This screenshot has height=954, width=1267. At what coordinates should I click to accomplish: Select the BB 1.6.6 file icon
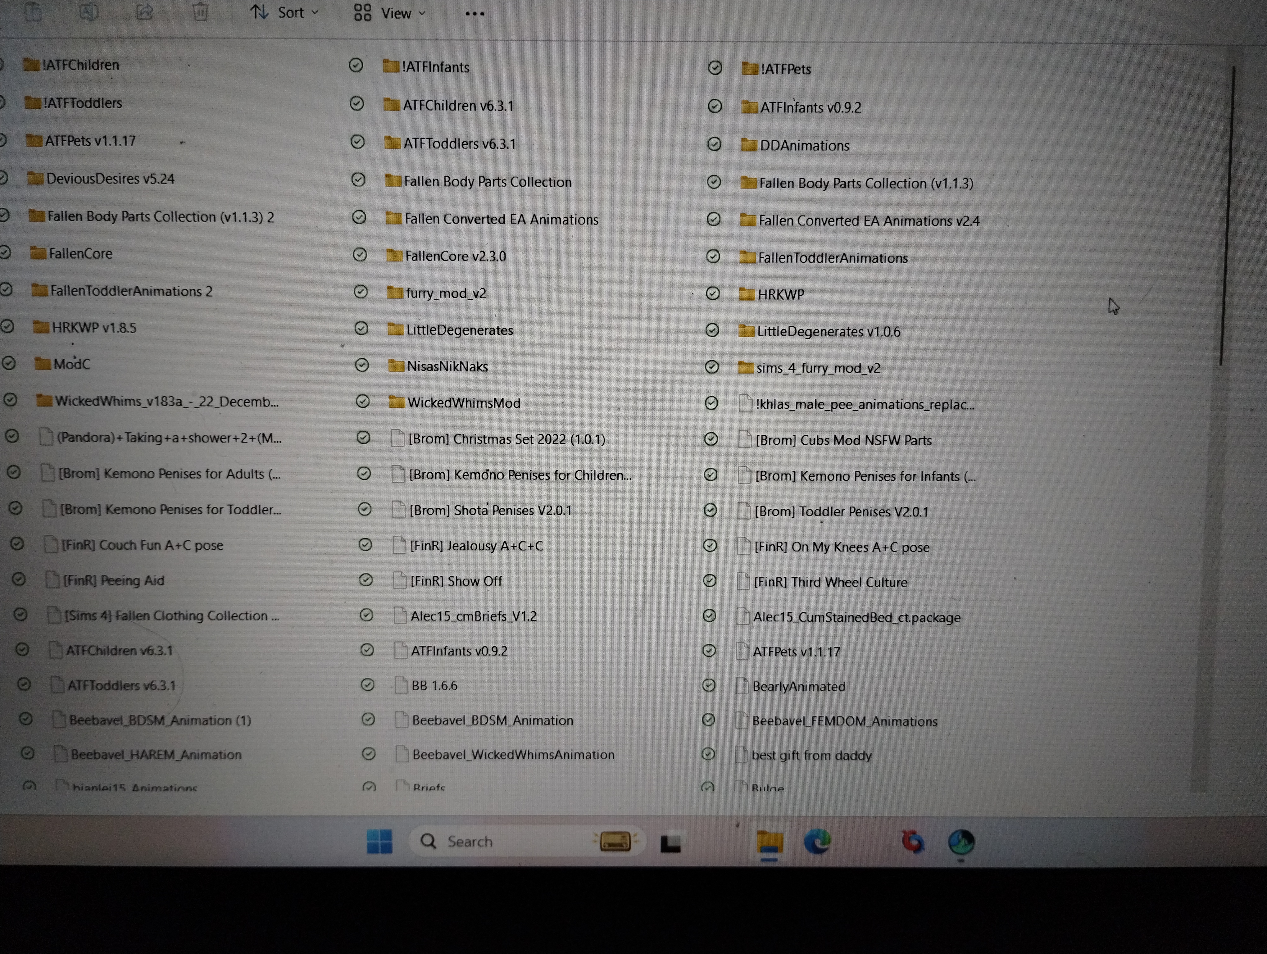[x=402, y=685]
